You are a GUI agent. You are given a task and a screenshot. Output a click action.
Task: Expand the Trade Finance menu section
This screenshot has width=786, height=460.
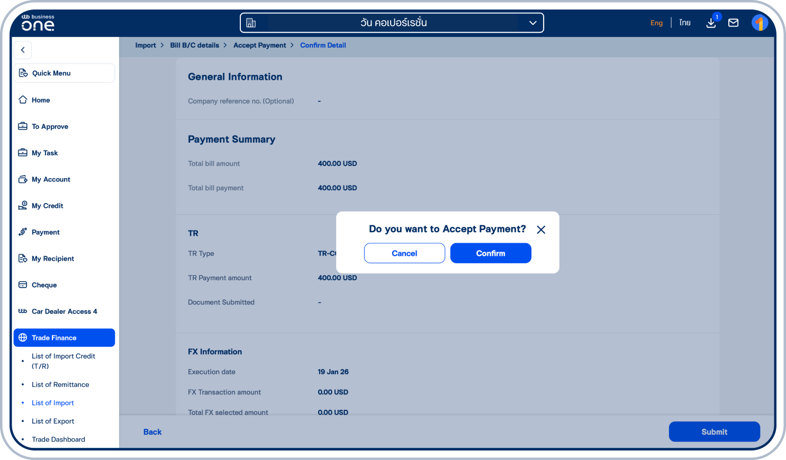pos(64,338)
